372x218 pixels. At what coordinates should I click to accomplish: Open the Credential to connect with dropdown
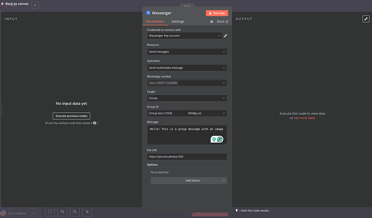pyautogui.click(x=184, y=36)
